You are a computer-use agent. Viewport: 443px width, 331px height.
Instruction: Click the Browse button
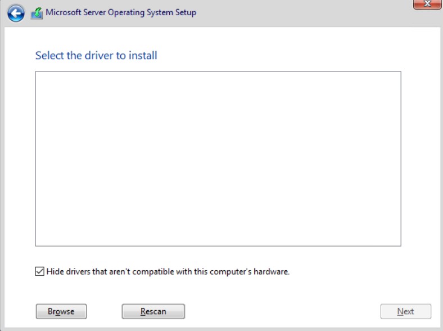click(61, 311)
